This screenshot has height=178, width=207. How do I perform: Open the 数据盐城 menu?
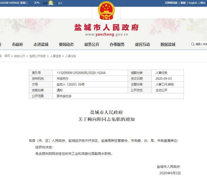[168, 44]
